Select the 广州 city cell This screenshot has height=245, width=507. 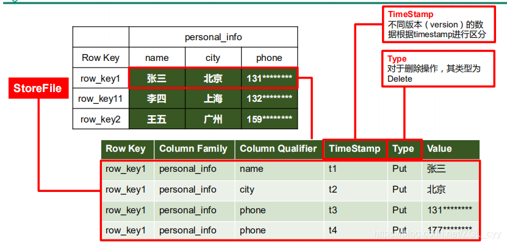click(x=213, y=119)
